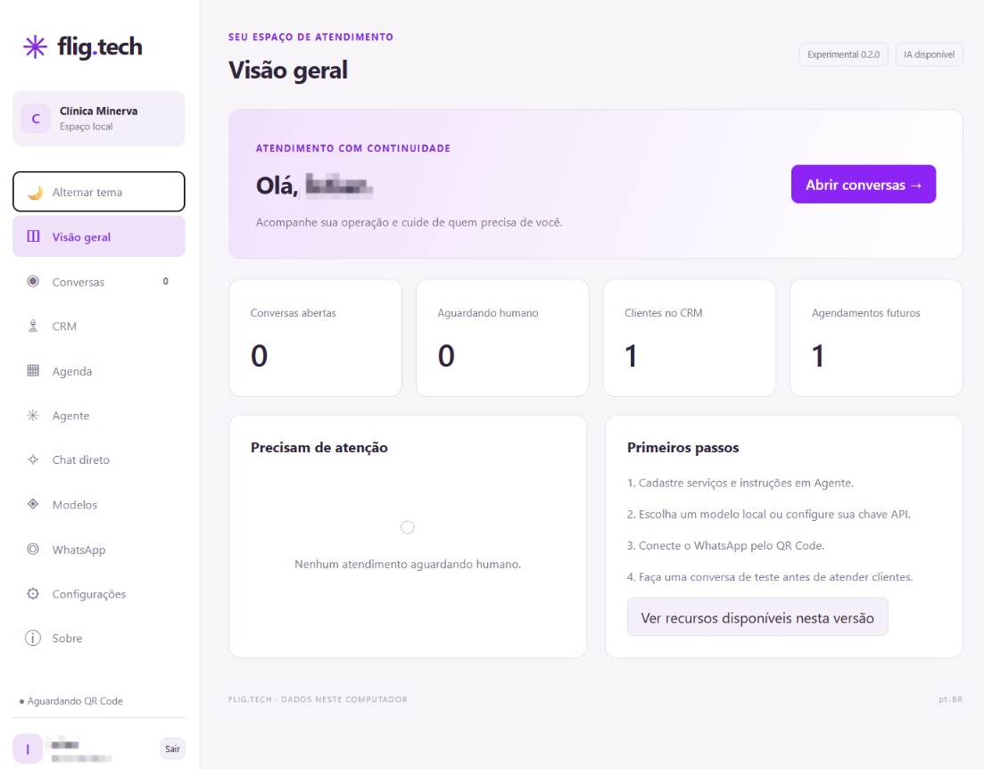Click the Chat direto sparkle icon
This screenshot has height=769, width=984.
[x=33, y=459]
